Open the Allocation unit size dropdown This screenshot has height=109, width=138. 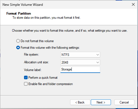(x=80, y=62)
